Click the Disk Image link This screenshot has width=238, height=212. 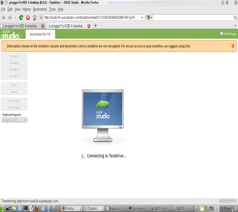click(x=228, y=34)
